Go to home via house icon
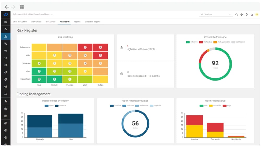The height and width of the screenshot is (147, 261). (x=252, y=15)
